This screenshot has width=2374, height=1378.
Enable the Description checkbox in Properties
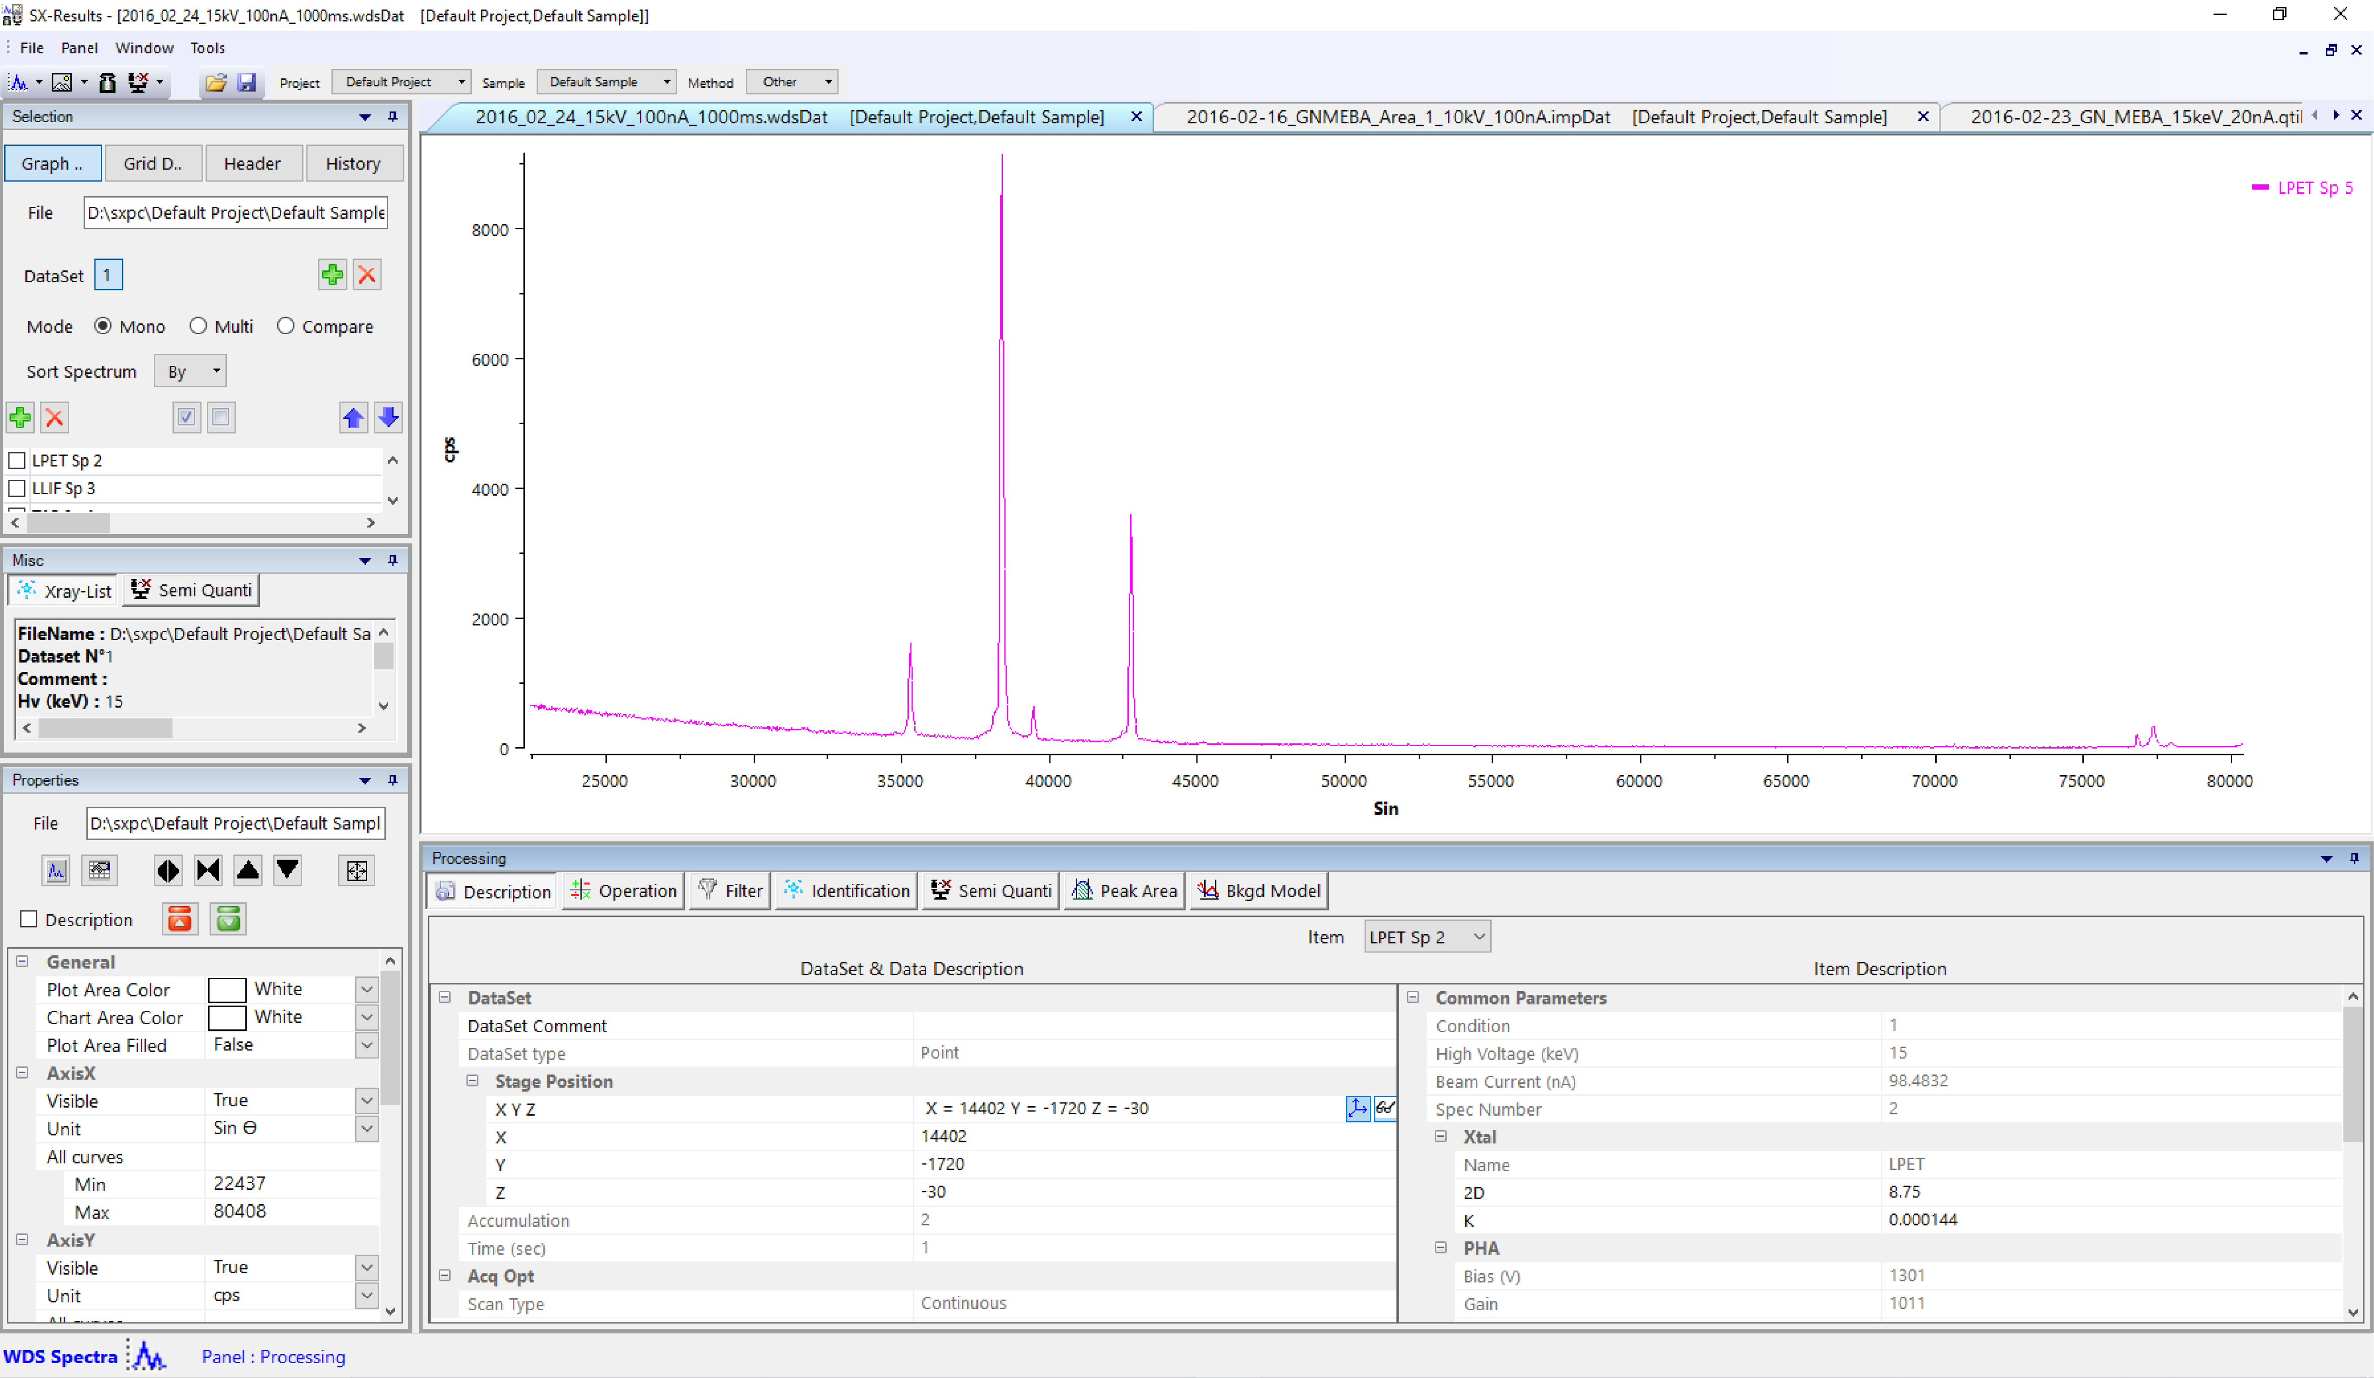click(29, 919)
